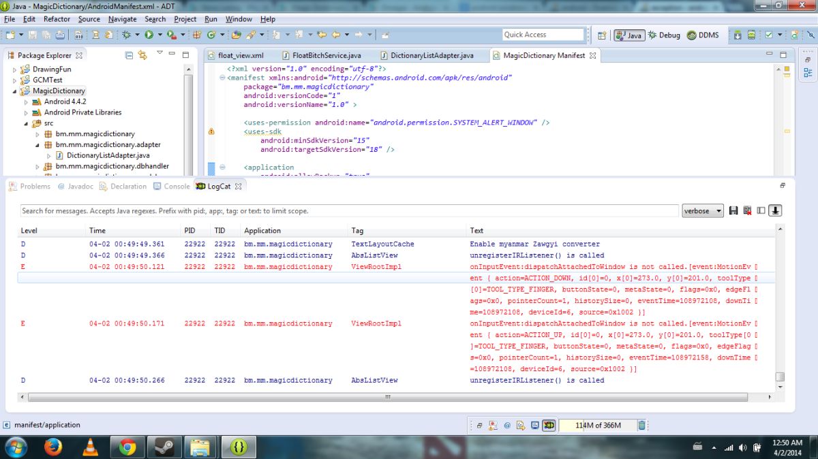The image size is (818, 459).
Task: Click the LogCat vertical scrollbar thumb
Action: click(780, 377)
